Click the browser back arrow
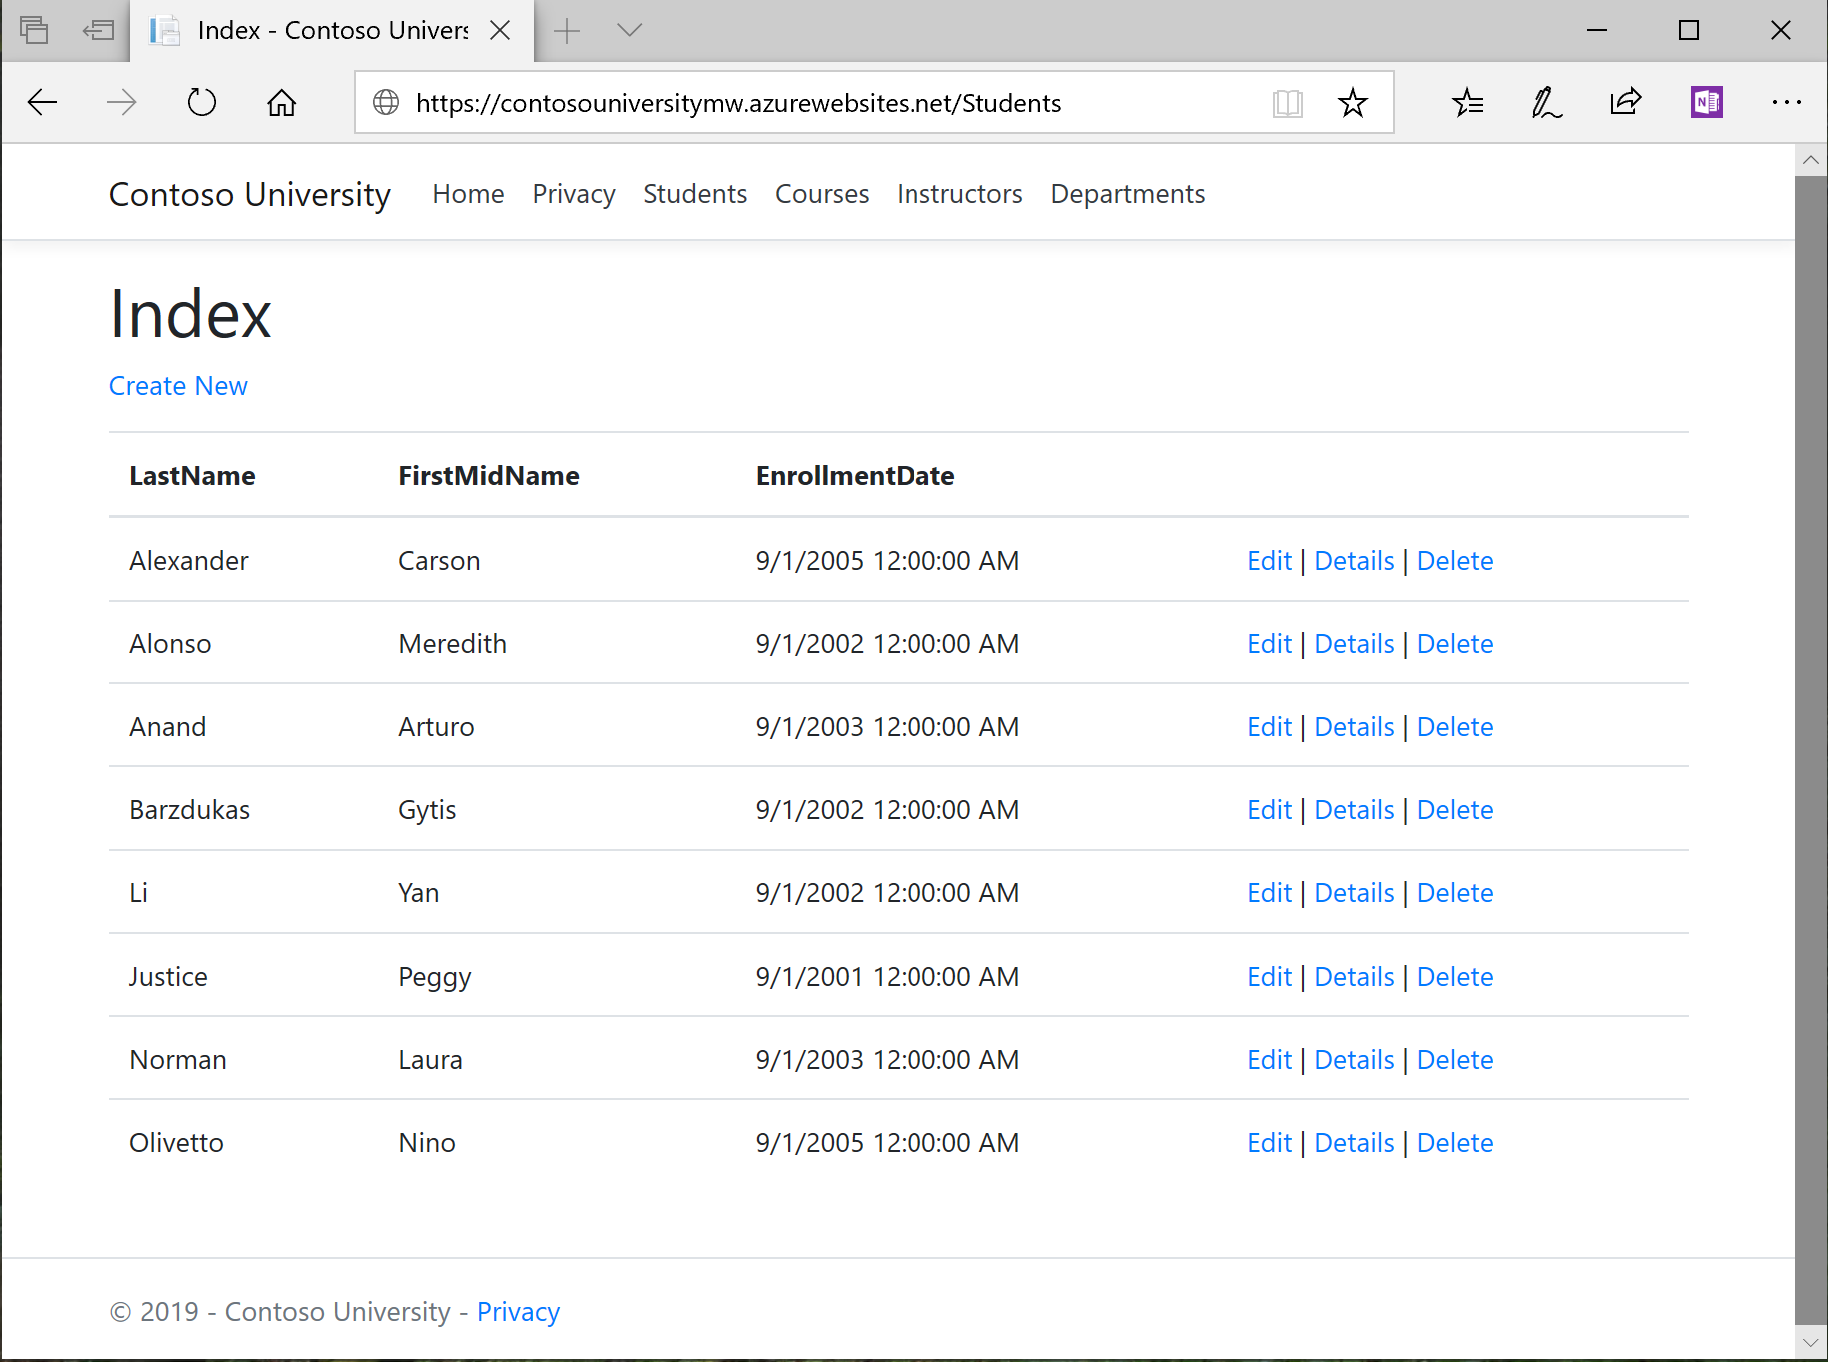Image resolution: width=1828 pixels, height=1362 pixels. 42,102
